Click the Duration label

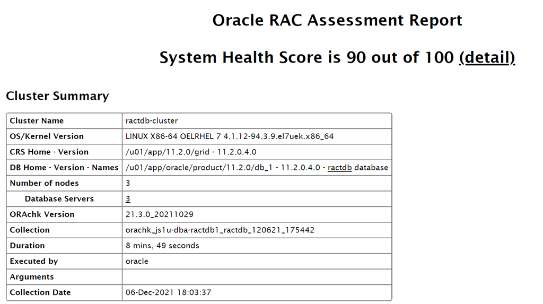28,246
